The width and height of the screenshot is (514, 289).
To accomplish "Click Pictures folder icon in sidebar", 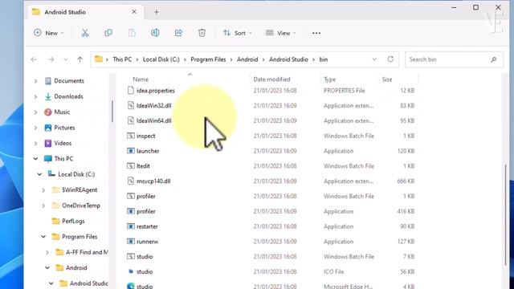I will click(48, 128).
